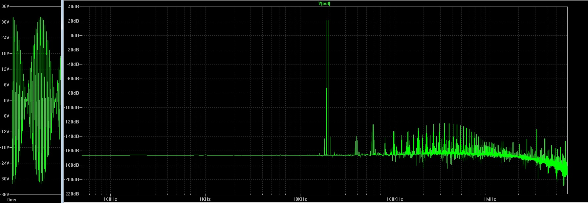The image size is (588, 203).
Task: Click the -18V label in waveform pane
Action: [5, 148]
